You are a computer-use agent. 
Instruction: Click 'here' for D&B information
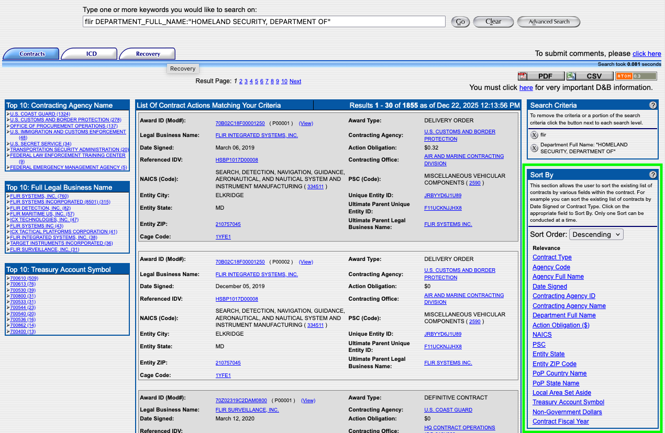tap(526, 87)
